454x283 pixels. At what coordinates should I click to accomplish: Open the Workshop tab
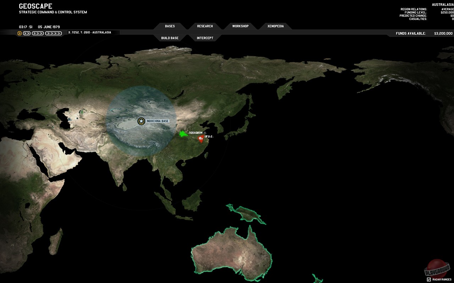tap(240, 26)
